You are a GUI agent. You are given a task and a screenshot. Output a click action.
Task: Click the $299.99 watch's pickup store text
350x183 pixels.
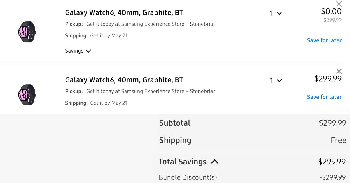pos(150,91)
